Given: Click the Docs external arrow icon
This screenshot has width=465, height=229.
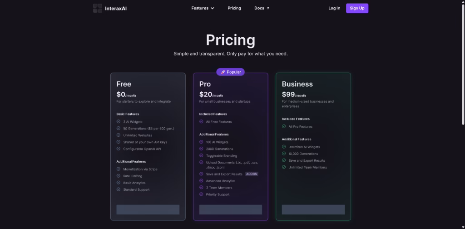Looking at the screenshot, I should [268, 8].
